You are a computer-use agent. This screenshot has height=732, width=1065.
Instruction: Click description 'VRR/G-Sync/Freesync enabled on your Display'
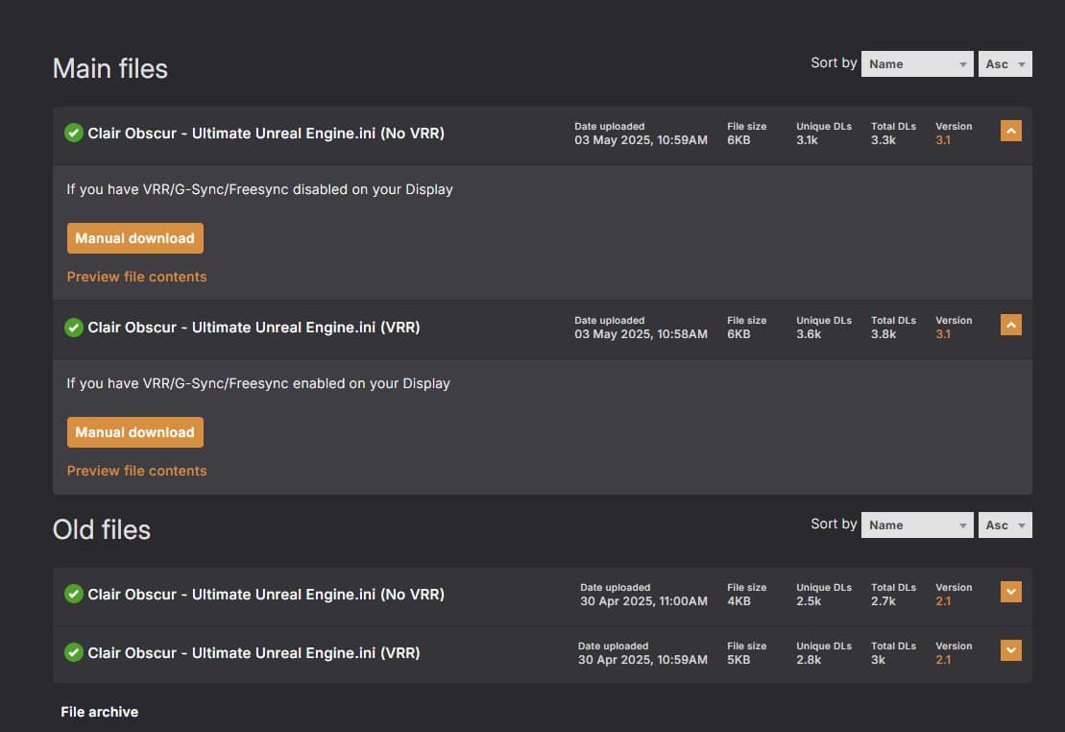coord(296,384)
